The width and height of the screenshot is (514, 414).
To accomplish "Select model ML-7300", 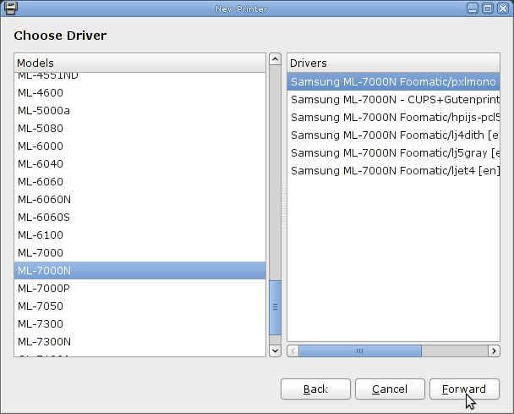I will 140,323.
